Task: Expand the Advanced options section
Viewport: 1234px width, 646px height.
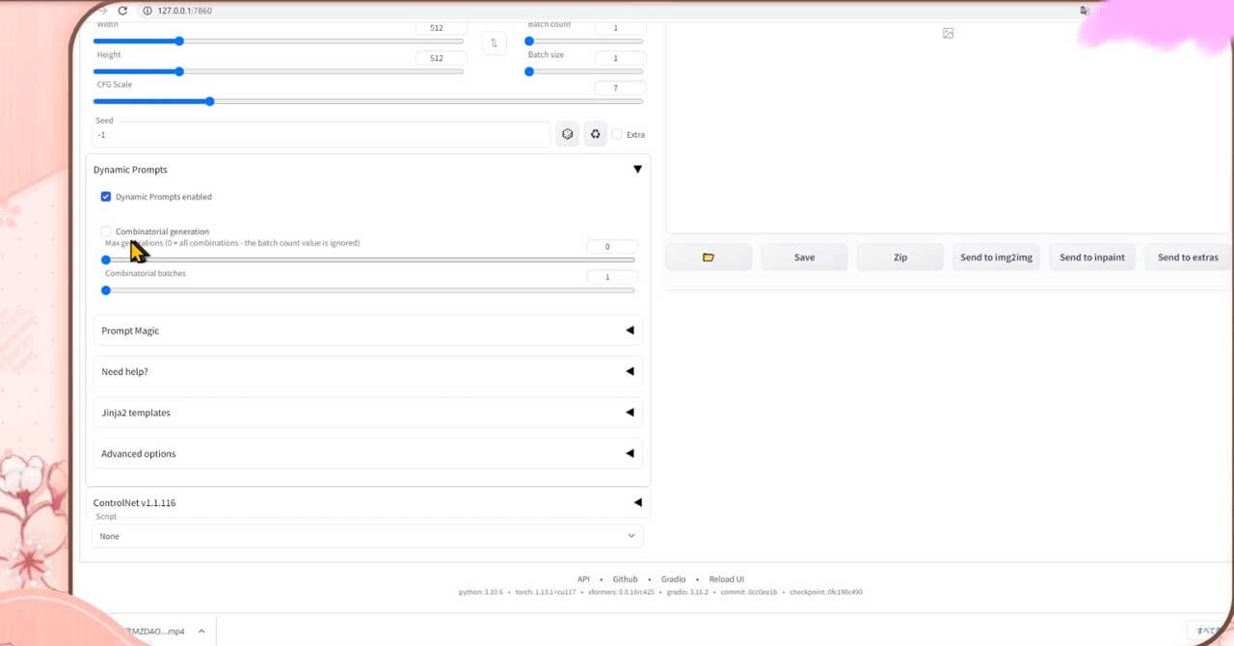Action: (x=368, y=454)
